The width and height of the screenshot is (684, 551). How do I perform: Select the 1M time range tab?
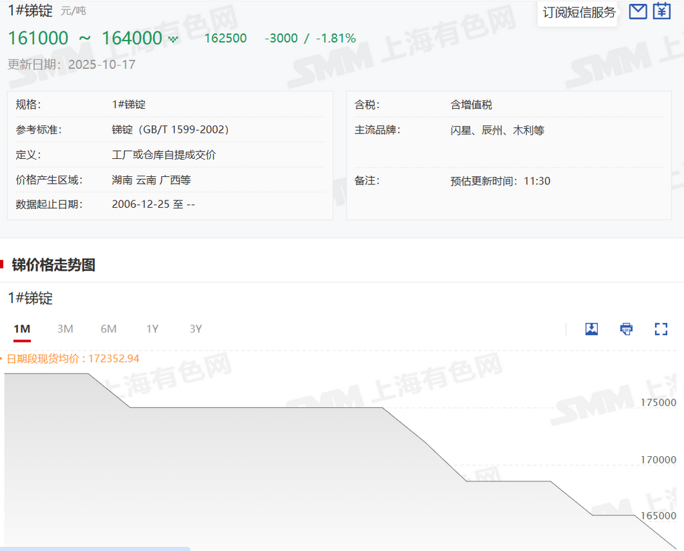tap(22, 329)
